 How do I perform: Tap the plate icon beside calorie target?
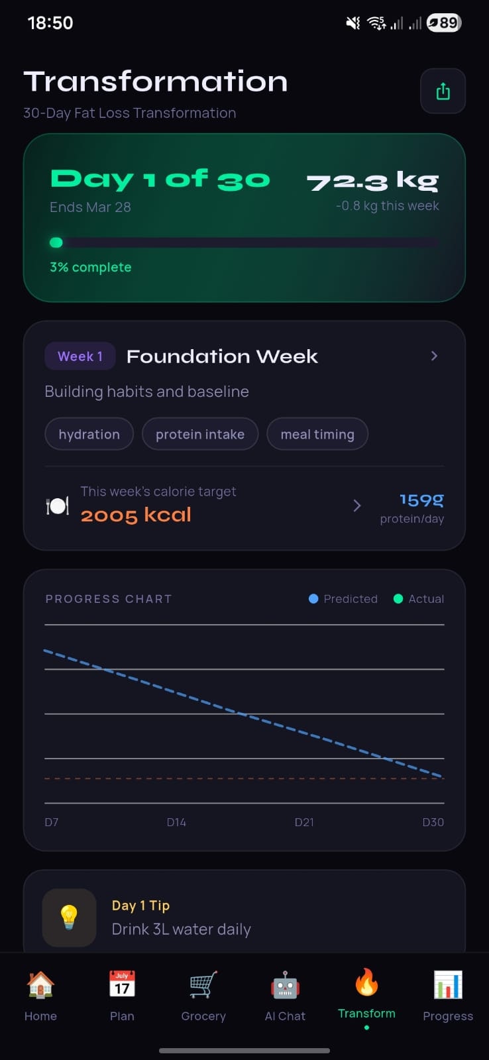point(58,506)
